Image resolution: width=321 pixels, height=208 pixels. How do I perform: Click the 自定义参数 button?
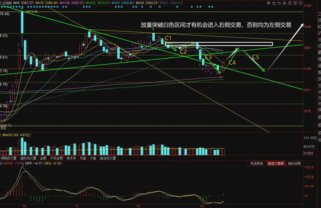pos(276,163)
